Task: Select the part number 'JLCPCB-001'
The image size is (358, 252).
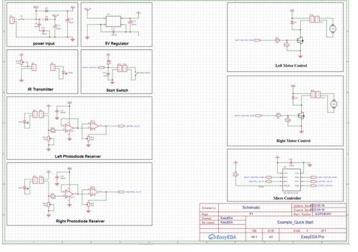Action: pos(323,214)
